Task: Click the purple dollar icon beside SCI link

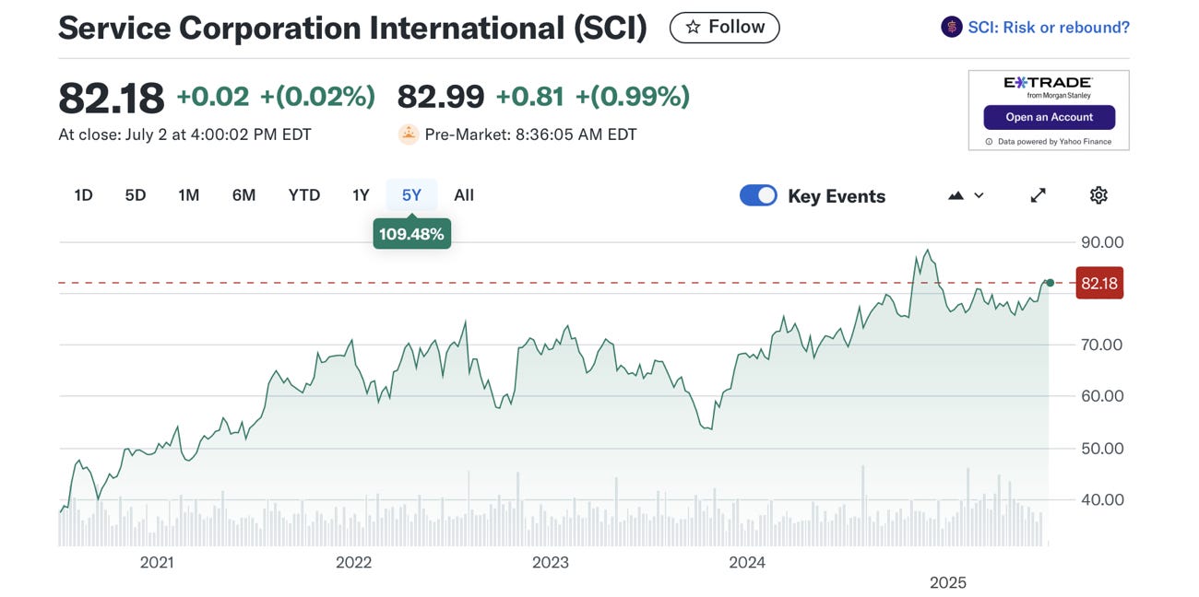Action: [x=951, y=27]
